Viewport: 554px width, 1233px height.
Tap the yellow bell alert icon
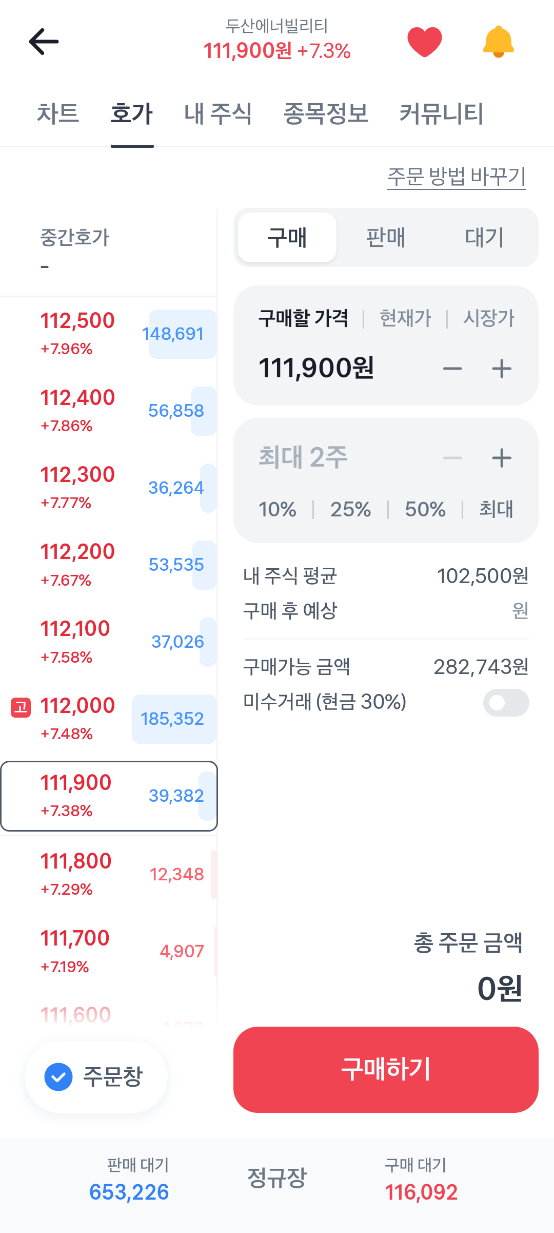[x=498, y=42]
